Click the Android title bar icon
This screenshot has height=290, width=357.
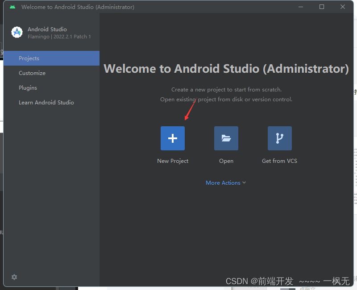click(x=12, y=7)
